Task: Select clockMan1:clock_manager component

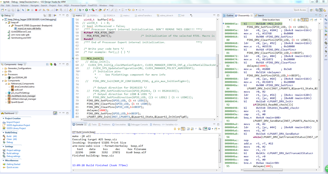Action: point(22,96)
